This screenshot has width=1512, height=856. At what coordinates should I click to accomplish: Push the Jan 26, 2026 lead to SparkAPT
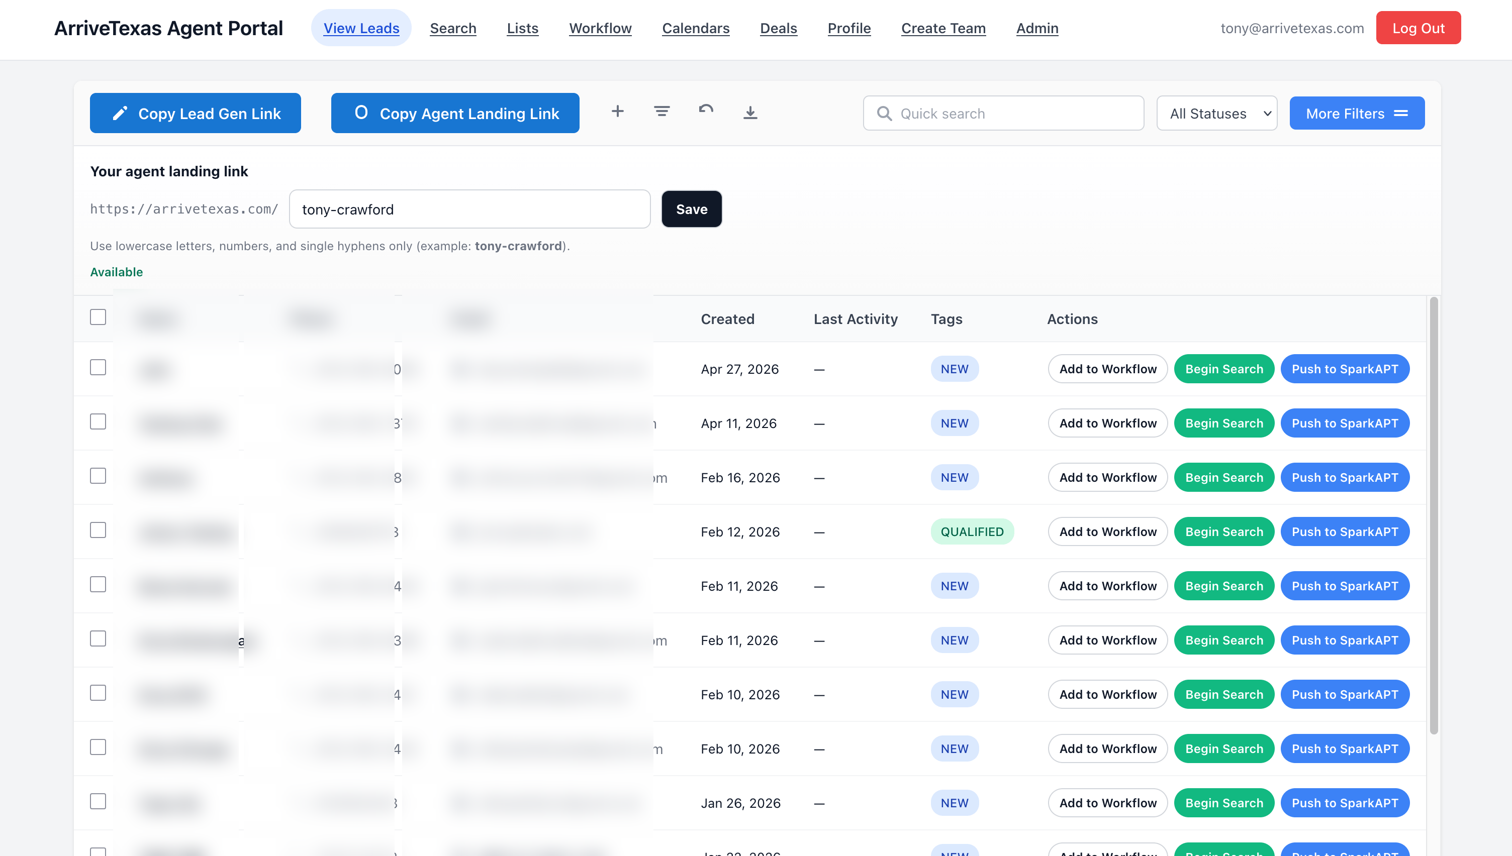(1345, 803)
